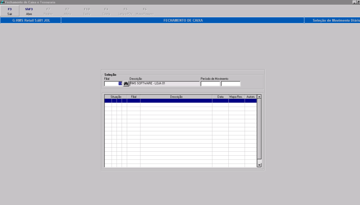Click the F6 Mapa Resumo toolbar button
This screenshot has height=205, width=360.
pyautogui.click(x=145, y=11)
